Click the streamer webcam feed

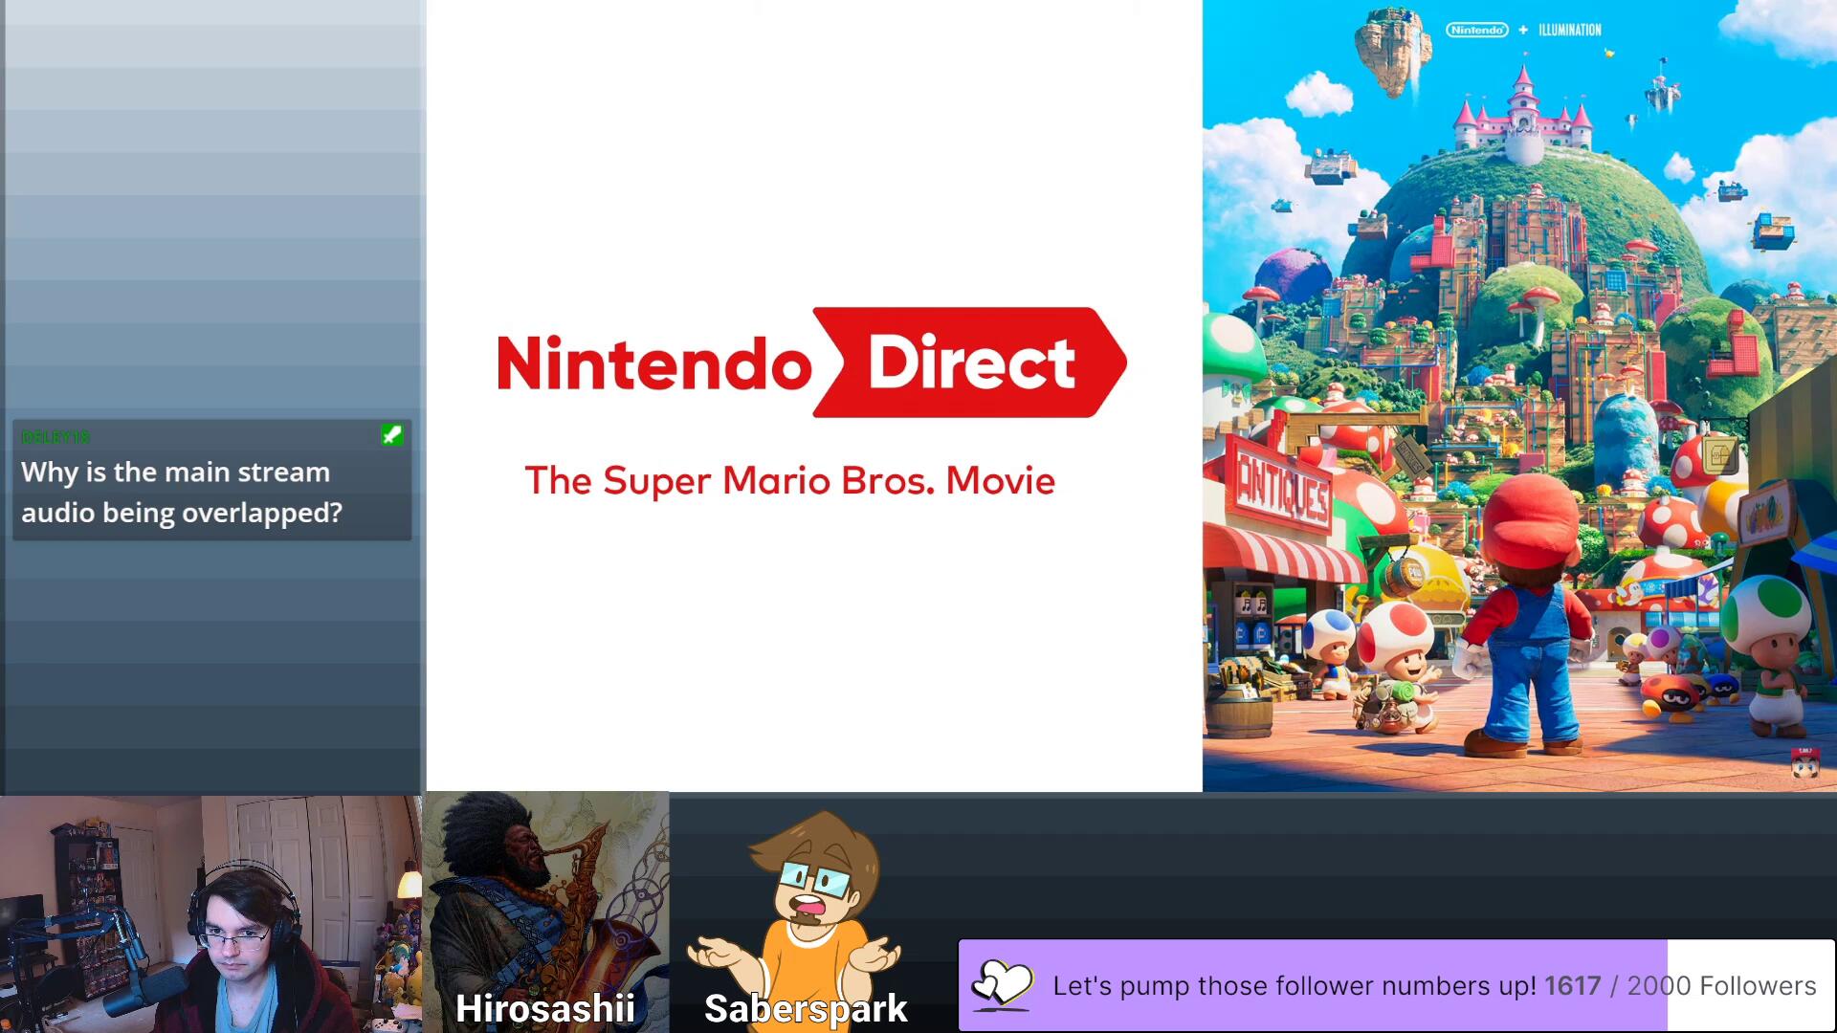tap(210, 913)
